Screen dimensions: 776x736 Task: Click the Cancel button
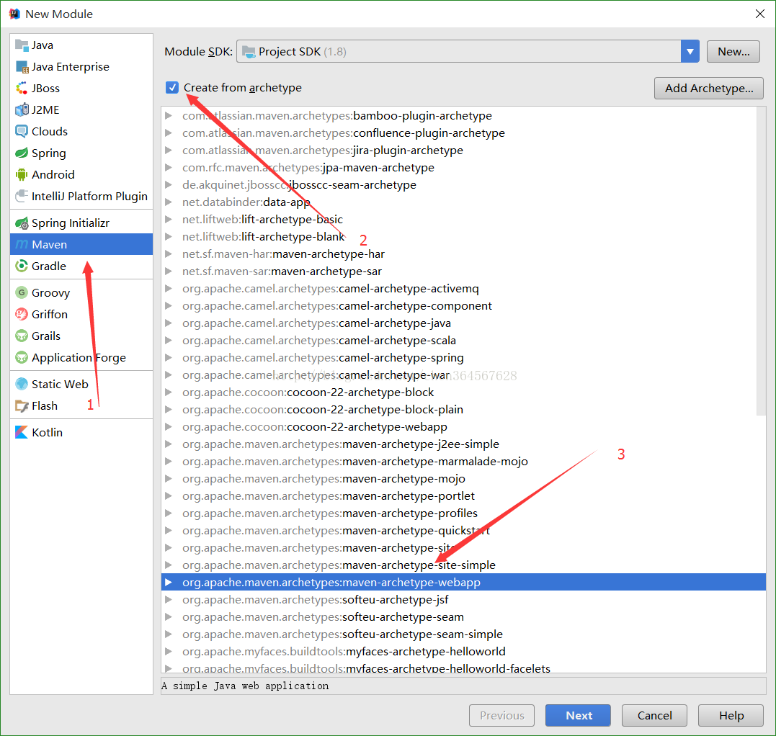pyautogui.click(x=654, y=715)
